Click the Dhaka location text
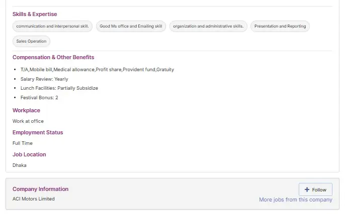 tap(20, 165)
